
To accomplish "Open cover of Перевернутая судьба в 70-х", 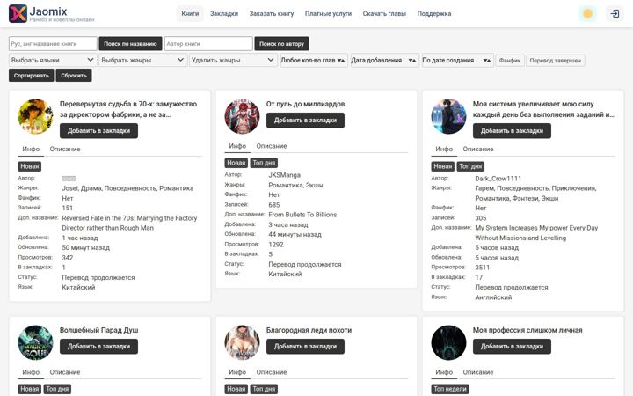I will point(35,117).
